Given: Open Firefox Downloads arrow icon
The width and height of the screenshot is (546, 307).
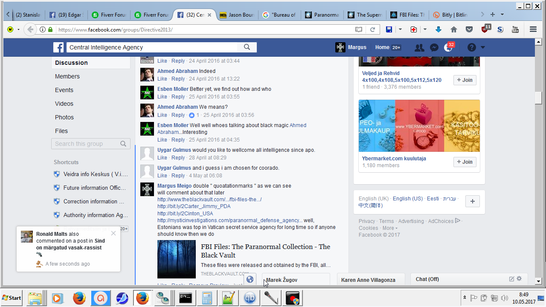Looking at the screenshot, I should pyautogui.click(x=439, y=29).
